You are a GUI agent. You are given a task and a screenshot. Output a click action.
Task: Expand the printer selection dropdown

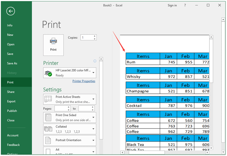point(93,73)
